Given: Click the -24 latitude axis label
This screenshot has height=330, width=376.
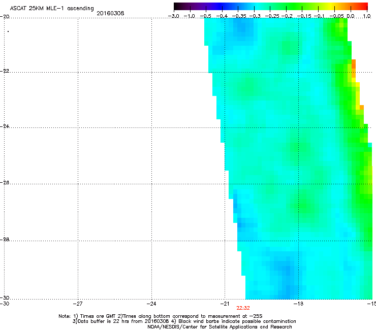Looking at the screenshot, I should (x=5, y=126).
